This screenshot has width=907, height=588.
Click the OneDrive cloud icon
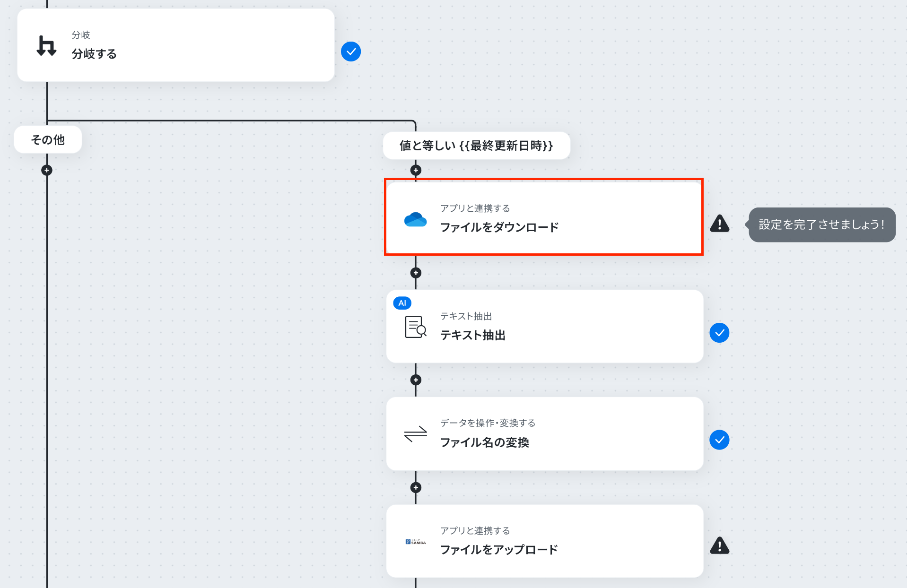click(415, 219)
